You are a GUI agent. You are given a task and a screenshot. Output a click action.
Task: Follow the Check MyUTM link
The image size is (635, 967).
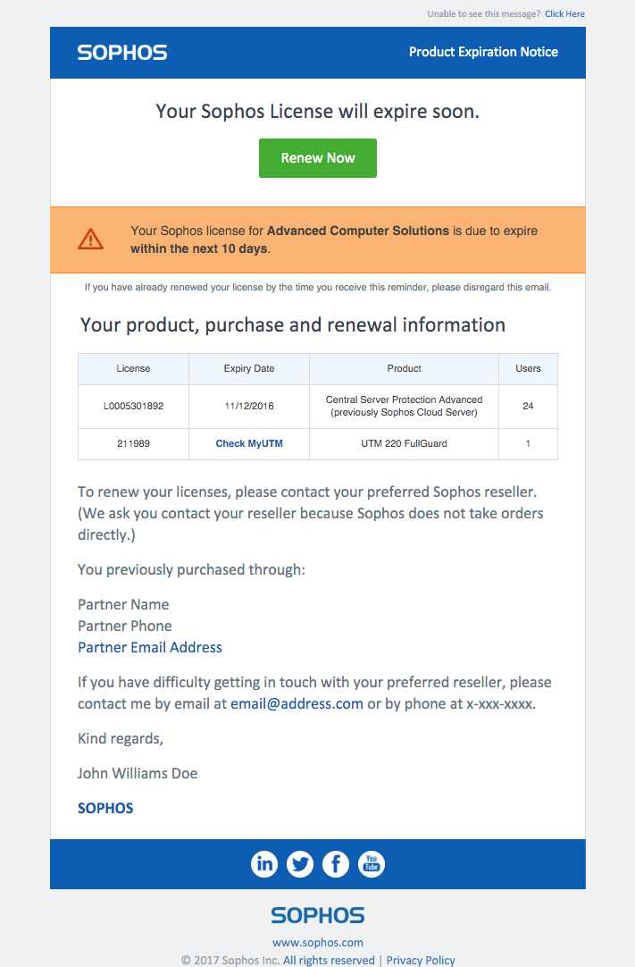click(x=249, y=443)
